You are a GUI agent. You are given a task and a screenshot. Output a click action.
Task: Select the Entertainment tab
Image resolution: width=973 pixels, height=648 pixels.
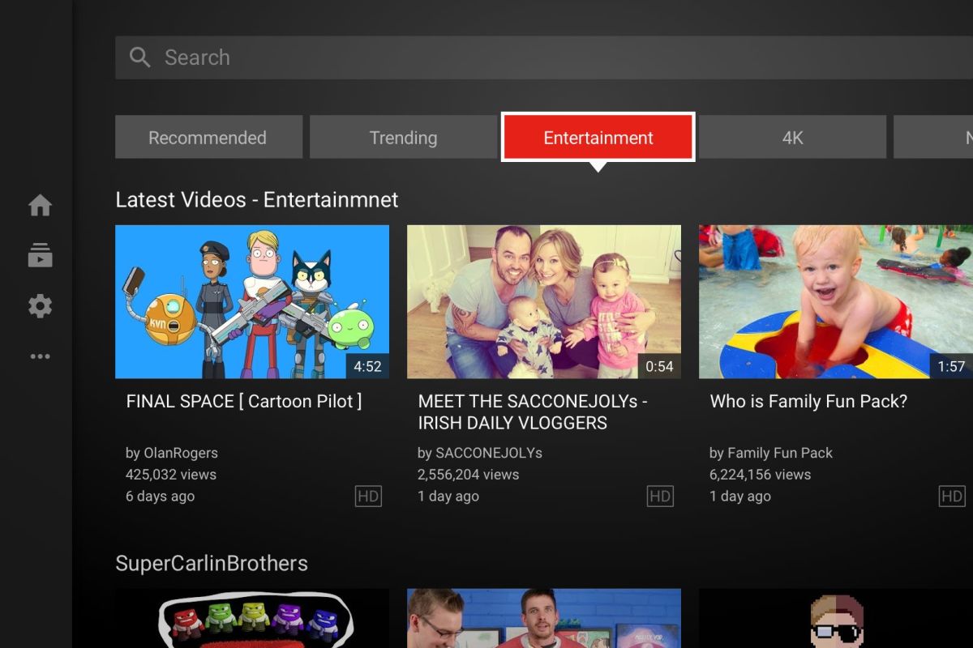598,137
